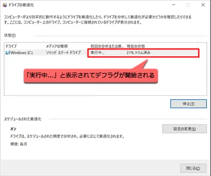Click the ドライブの最適化 title bar app icon
Screen dimensions: 211x176
click(5, 5)
